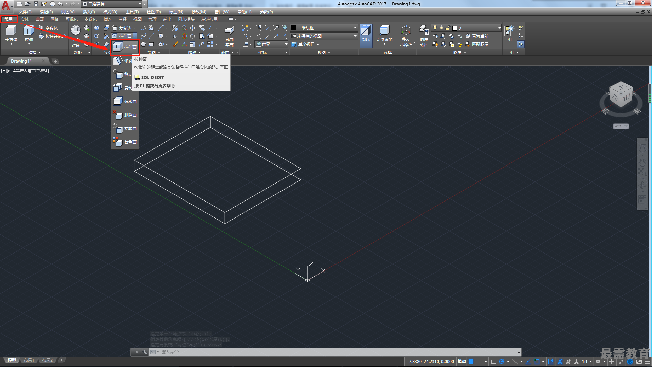Click Make Current (置为当前) layer tool
The width and height of the screenshot is (652, 367).
tap(477, 36)
